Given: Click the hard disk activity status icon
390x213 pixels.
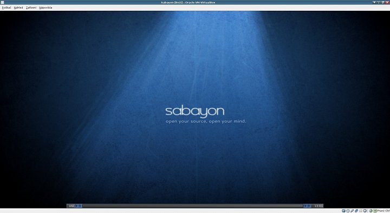Looking at the screenshot, I should click(x=343, y=211).
